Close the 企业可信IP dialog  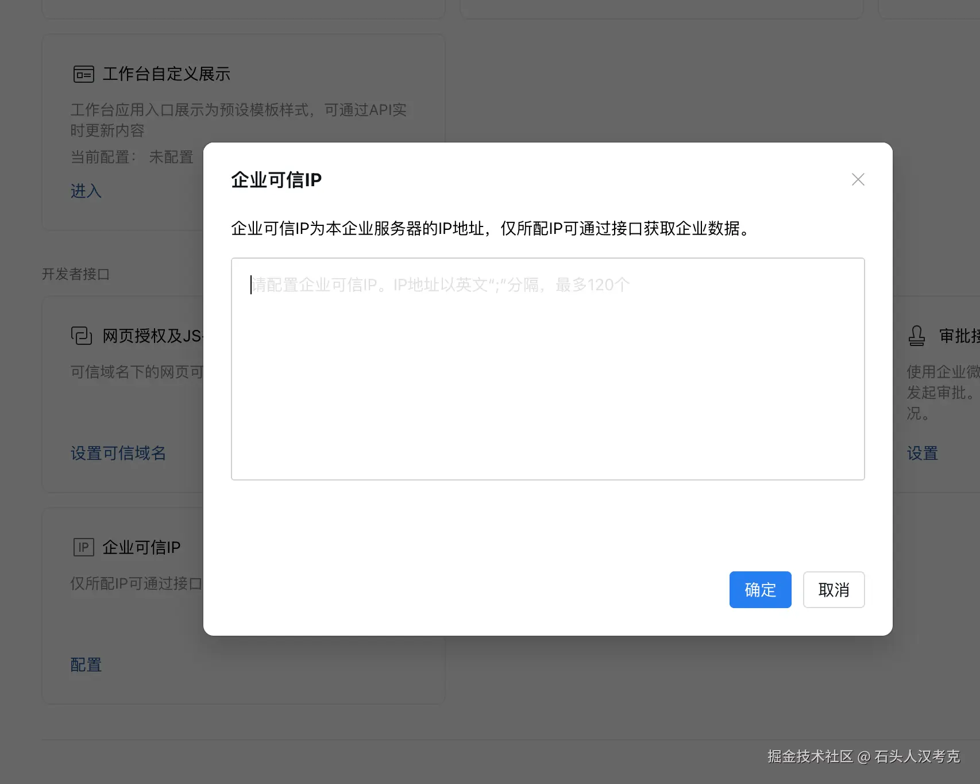(x=858, y=179)
